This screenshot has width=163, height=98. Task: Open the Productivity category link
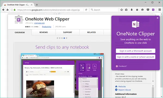pos(46,26)
